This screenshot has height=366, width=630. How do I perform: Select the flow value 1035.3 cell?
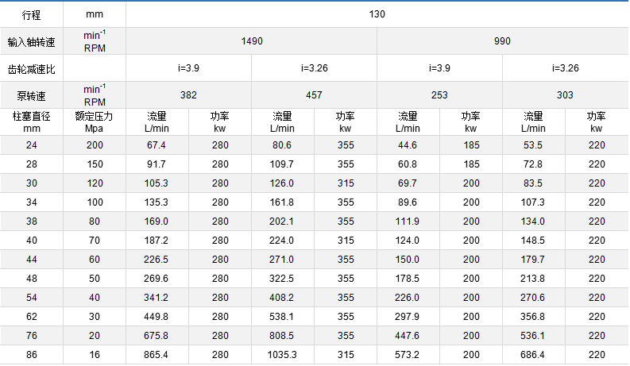tap(282, 355)
